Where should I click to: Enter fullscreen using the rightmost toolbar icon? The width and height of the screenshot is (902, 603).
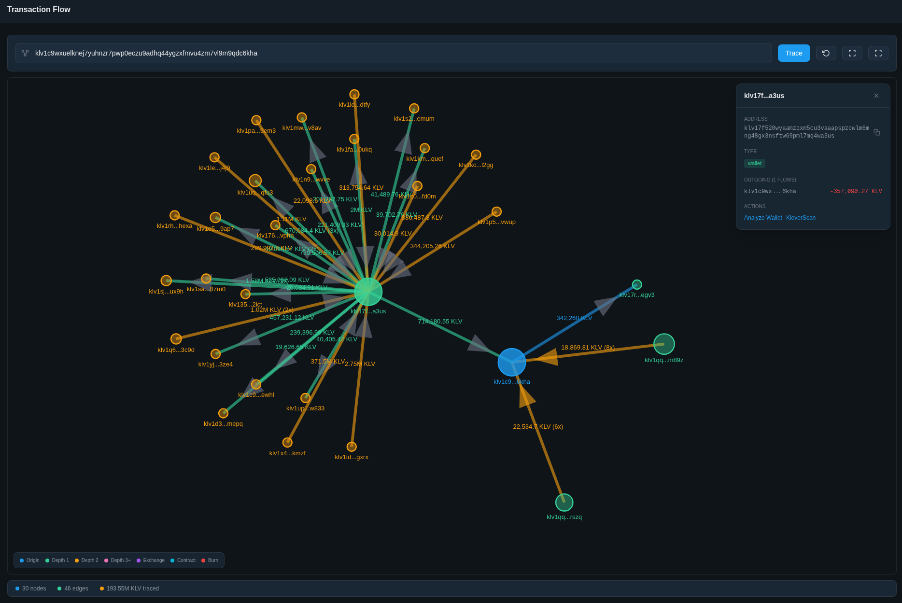click(878, 53)
